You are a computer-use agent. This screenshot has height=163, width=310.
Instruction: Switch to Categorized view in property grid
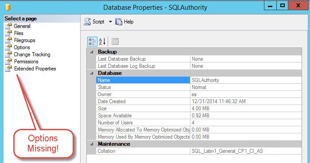pos(92,42)
